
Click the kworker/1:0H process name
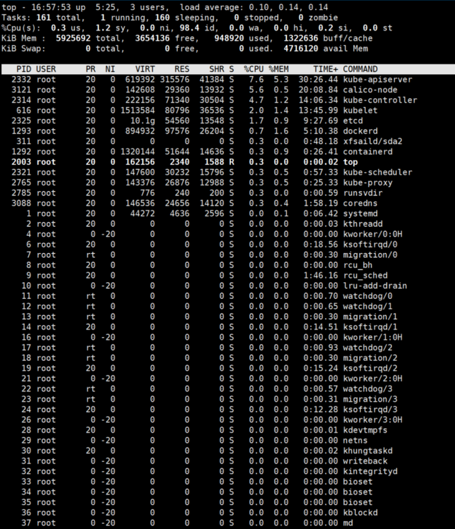(x=372, y=337)
